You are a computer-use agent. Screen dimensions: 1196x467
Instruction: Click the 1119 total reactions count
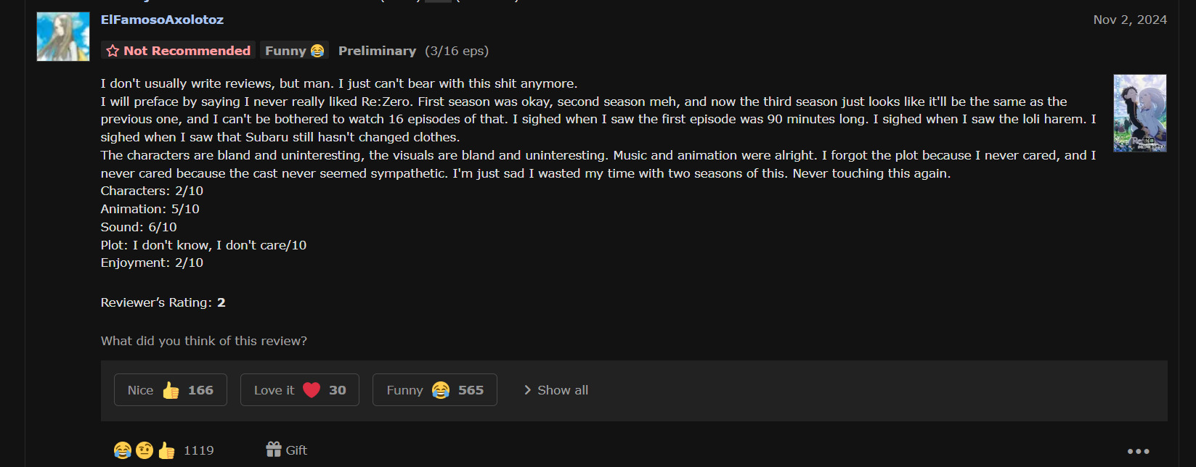198,450
